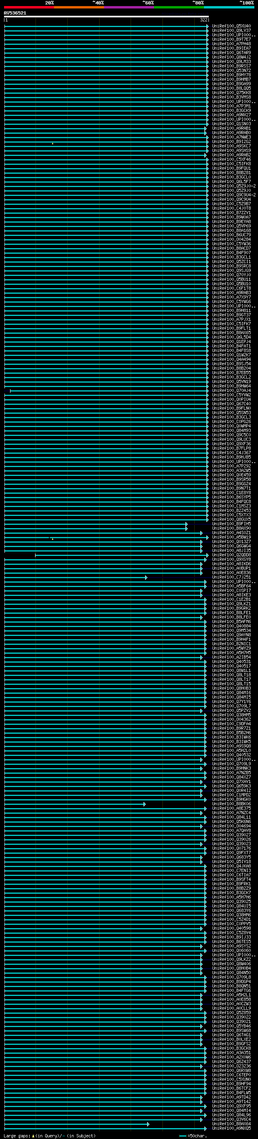This screenshot has width=258, height=1139.
Task: Select label UniRef100_B8B281
Action: tap(231, 173)
